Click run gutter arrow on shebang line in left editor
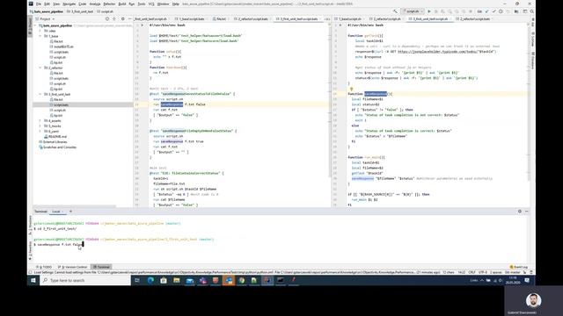The width and height of the screenshot is (563, 316). [x=143, y=25]
